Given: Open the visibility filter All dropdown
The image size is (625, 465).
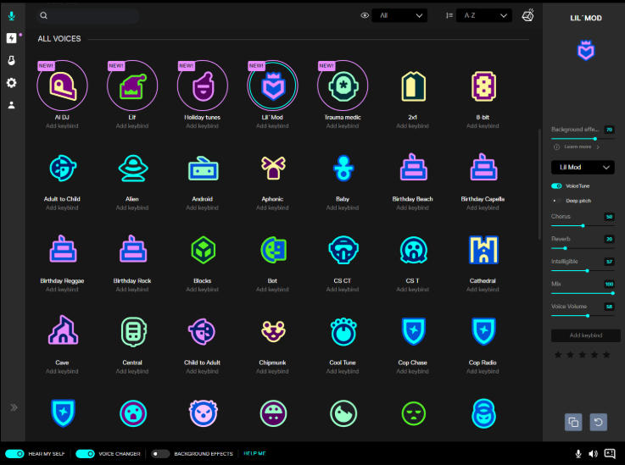Looking at the screenshot, I should (x=399, y=15).
